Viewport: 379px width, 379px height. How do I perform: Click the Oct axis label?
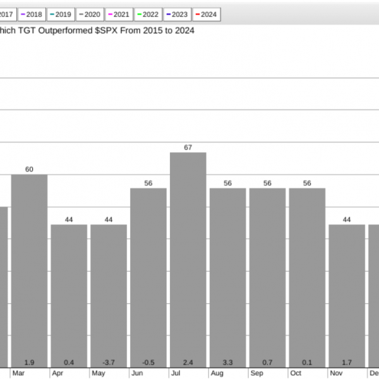click(296, 373)
